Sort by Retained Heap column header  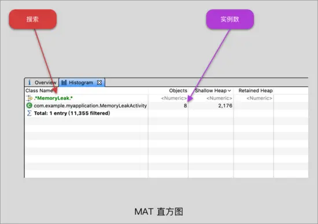(x=256, y=90)
